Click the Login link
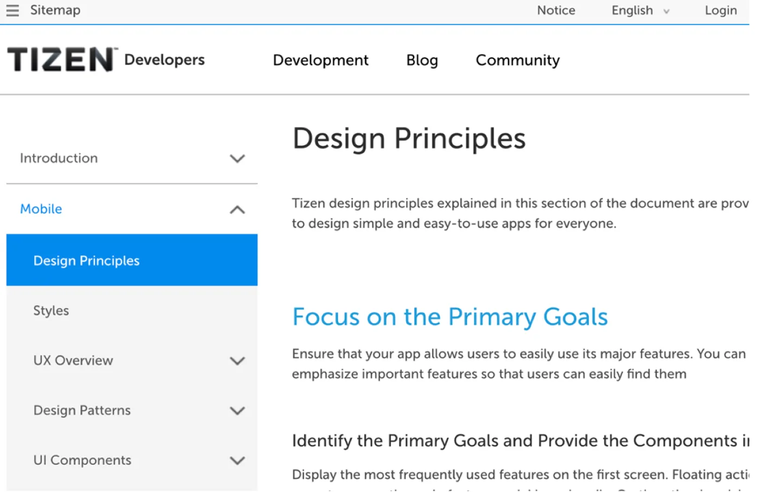759x492 pixels. (721, 10)
